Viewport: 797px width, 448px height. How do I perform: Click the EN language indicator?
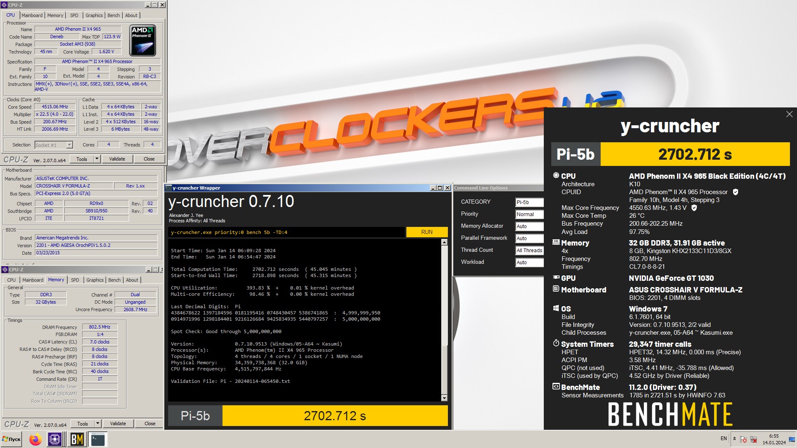coord(724,438)
